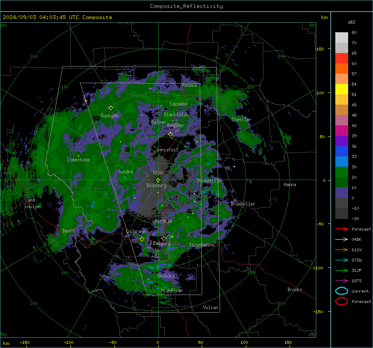The height and width of the screenshot is (348, 373).
Task: Click the pink 42-45 dBZ swatch
Action: (342, 120)
